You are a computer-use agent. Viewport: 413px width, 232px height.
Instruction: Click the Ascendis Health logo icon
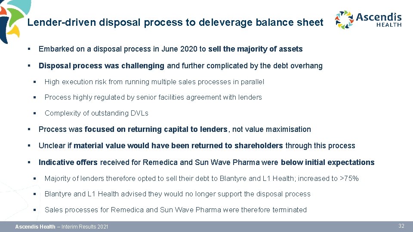tap(344, 20)
